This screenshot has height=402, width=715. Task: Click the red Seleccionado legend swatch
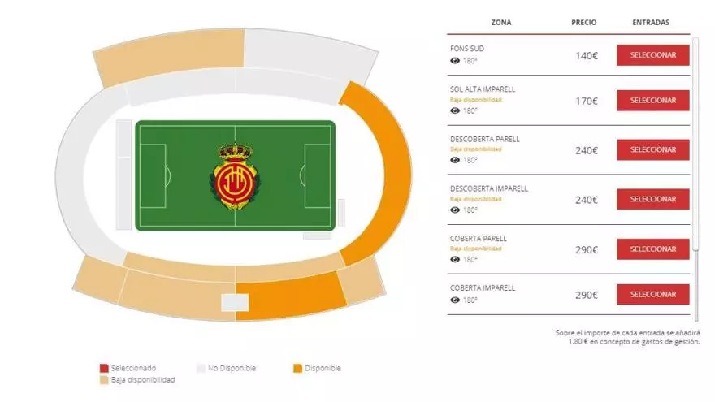104,368
